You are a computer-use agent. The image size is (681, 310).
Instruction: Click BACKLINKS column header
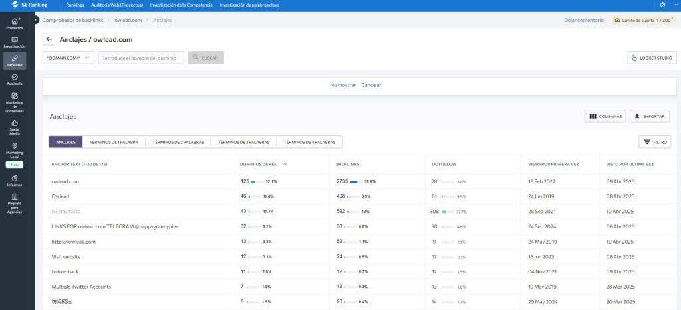click(x=347, y=165)
